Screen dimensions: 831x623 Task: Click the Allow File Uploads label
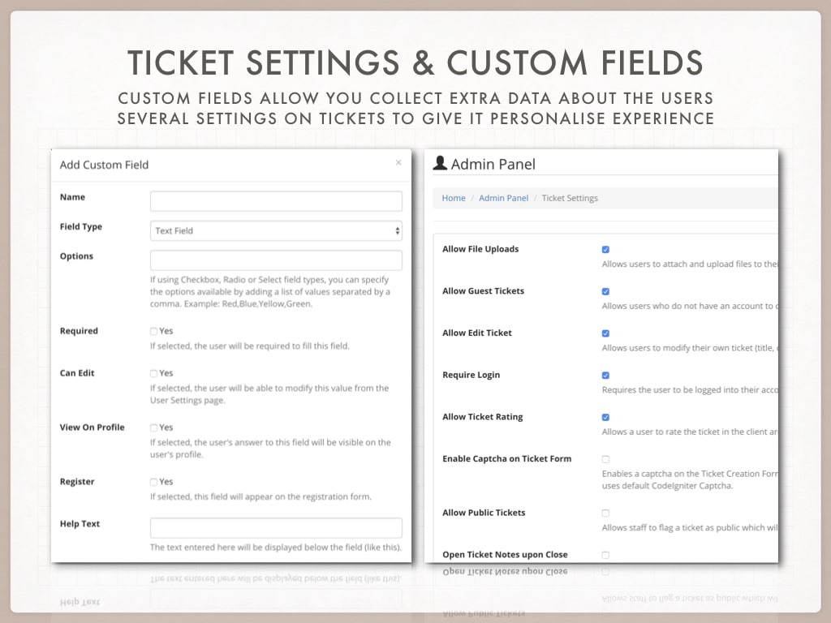(x=480, y=249)
